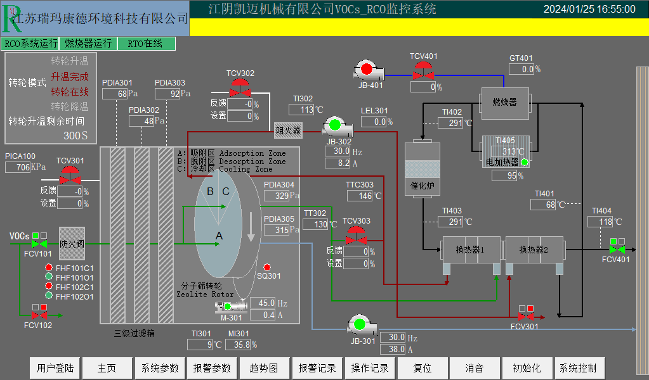The width and height of the screenshot is (649, 380).
Task: Click the 升温完成 rotor mode label
Action: click(70, 77)
